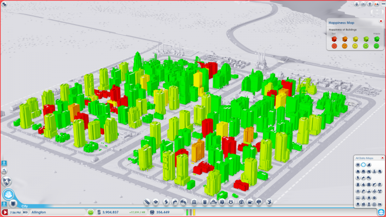Click the red frowning face in legend
Viewport: 386px width, 217px height.
click(x=334, y=46)
